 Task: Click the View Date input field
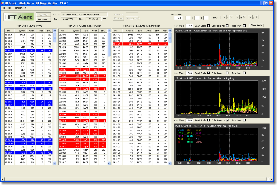132,14
